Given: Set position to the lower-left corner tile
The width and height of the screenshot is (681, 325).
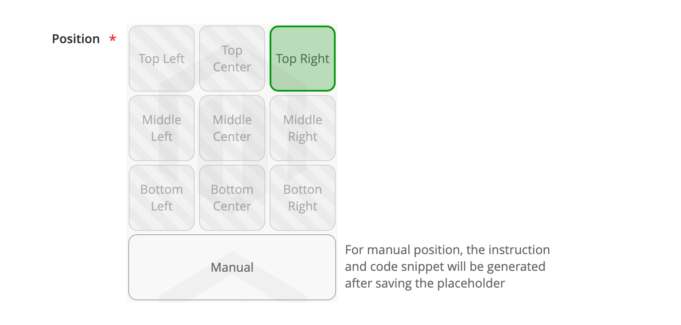Looking at the screenshot, I should point(162,198).
